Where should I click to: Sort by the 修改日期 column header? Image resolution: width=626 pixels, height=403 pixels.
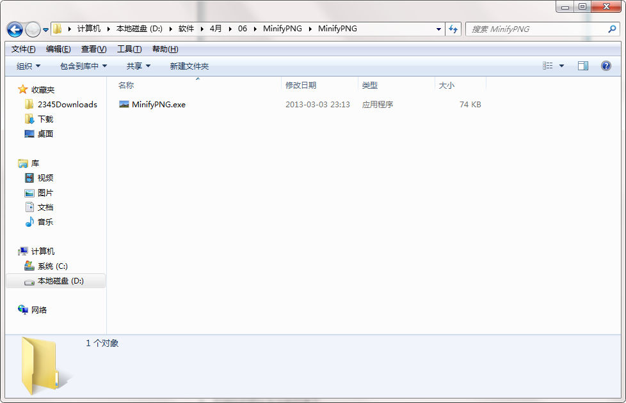pyautogui.click(x=301, y=85)
